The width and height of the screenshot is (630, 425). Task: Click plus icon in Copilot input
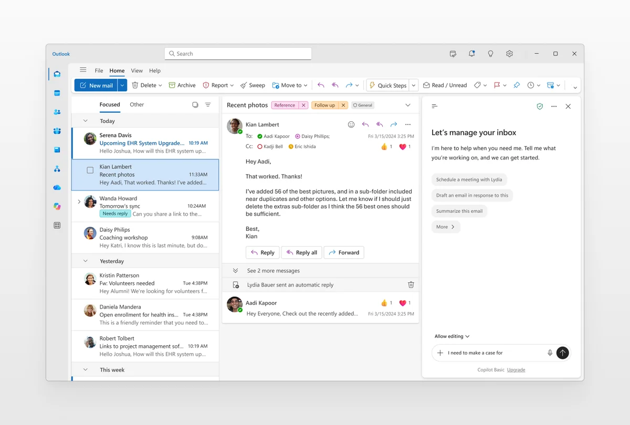440,353
